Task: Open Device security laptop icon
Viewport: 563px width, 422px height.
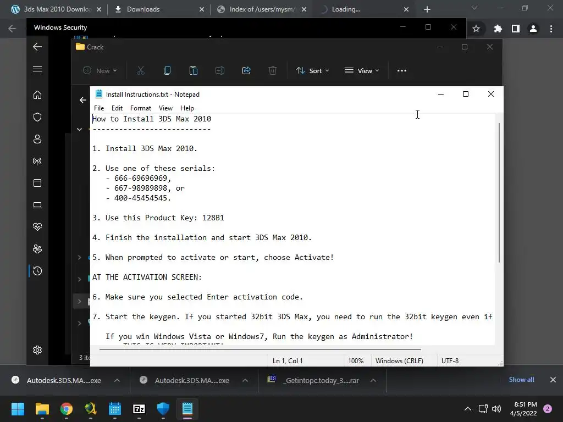Action: 37,205
